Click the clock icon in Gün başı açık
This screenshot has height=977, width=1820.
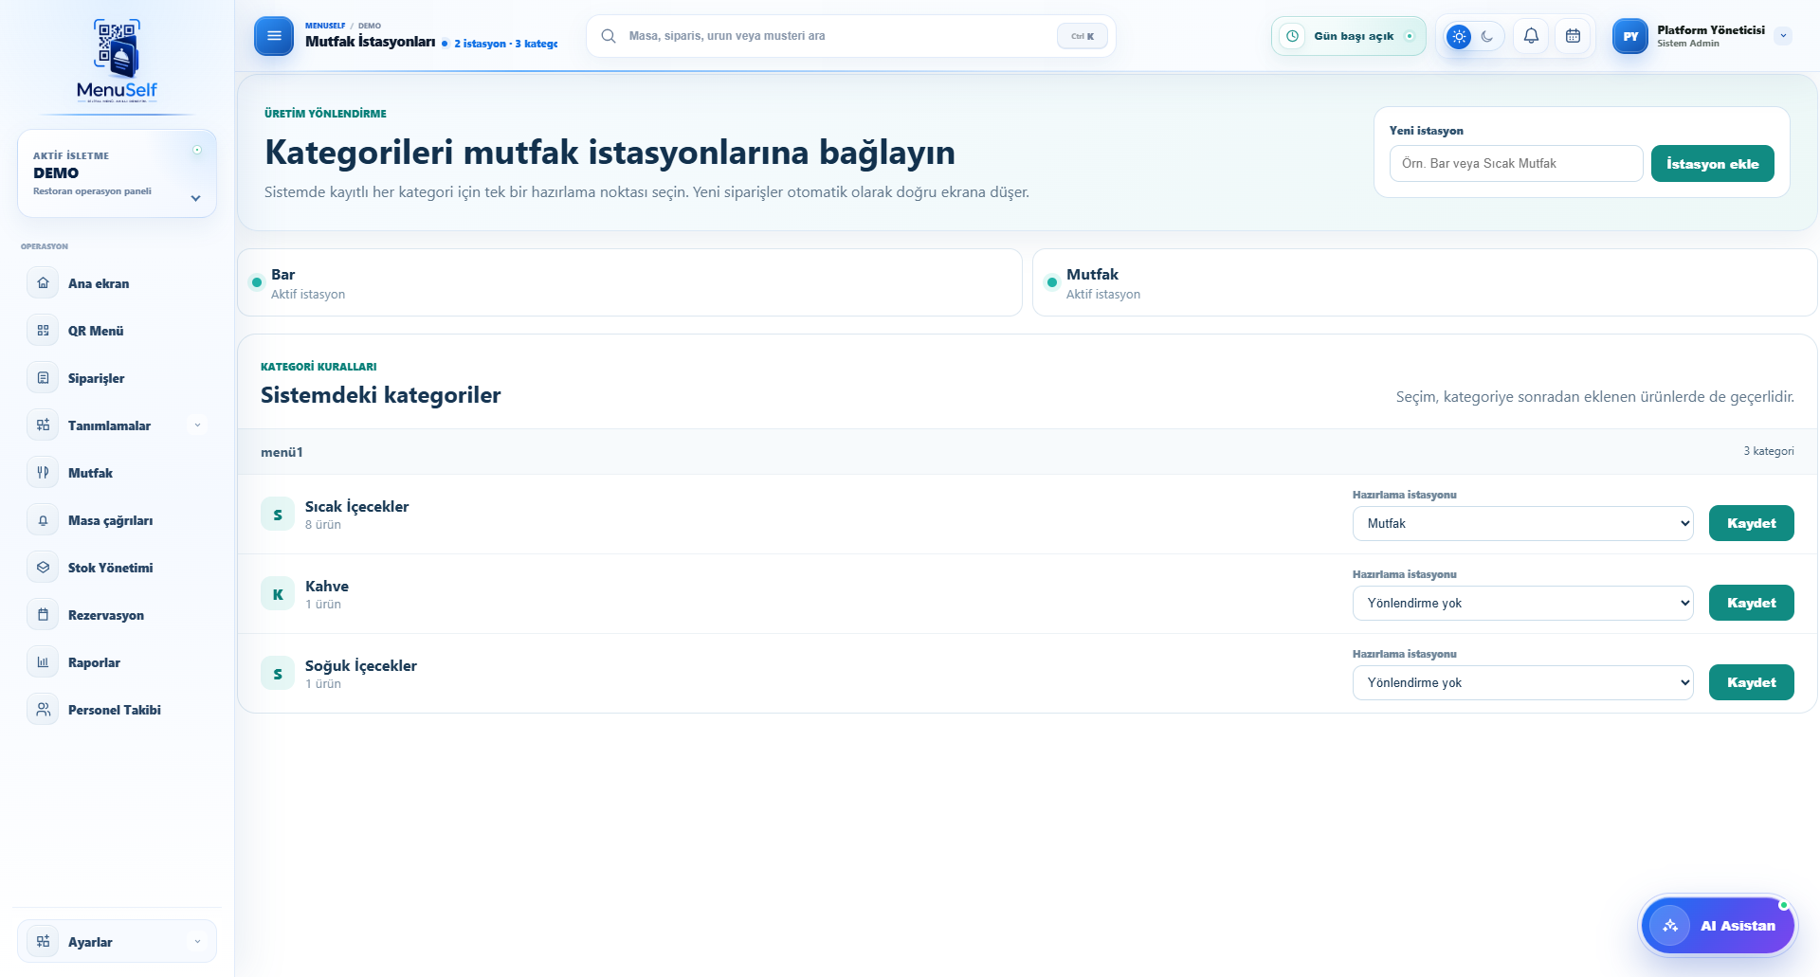tap(1292, 36)
